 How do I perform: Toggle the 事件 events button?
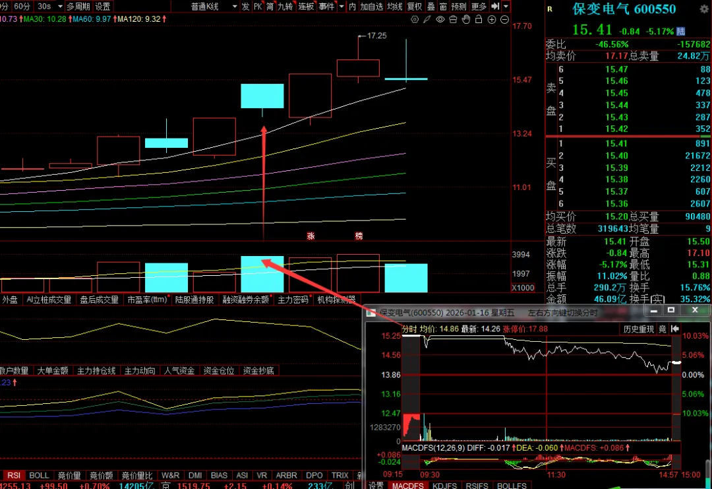tap(326, 7)
